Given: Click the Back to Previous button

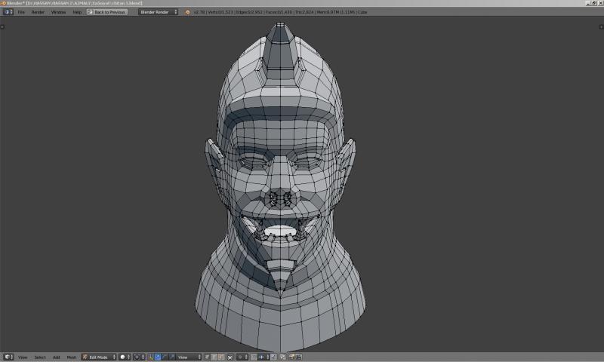Looking at the screenshot, I should pos(107,12).
